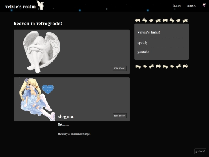Open the youtube link in velvie's links
The image size is (209, 157).
pos(143,52)
